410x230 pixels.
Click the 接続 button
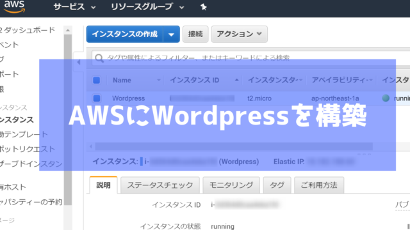[195, 34]
